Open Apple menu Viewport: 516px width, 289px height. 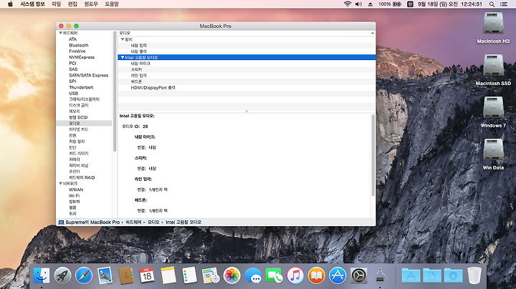tap(10, 4)
